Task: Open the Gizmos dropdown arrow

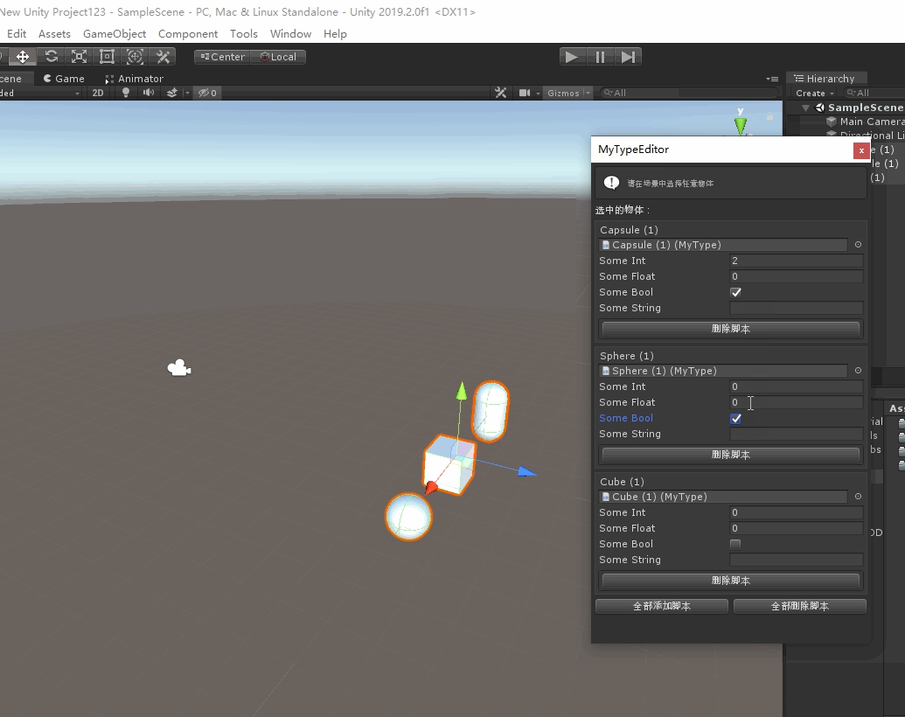Action: point(588,93)
